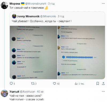Open Морена's profile avatar

pos(4,5)
